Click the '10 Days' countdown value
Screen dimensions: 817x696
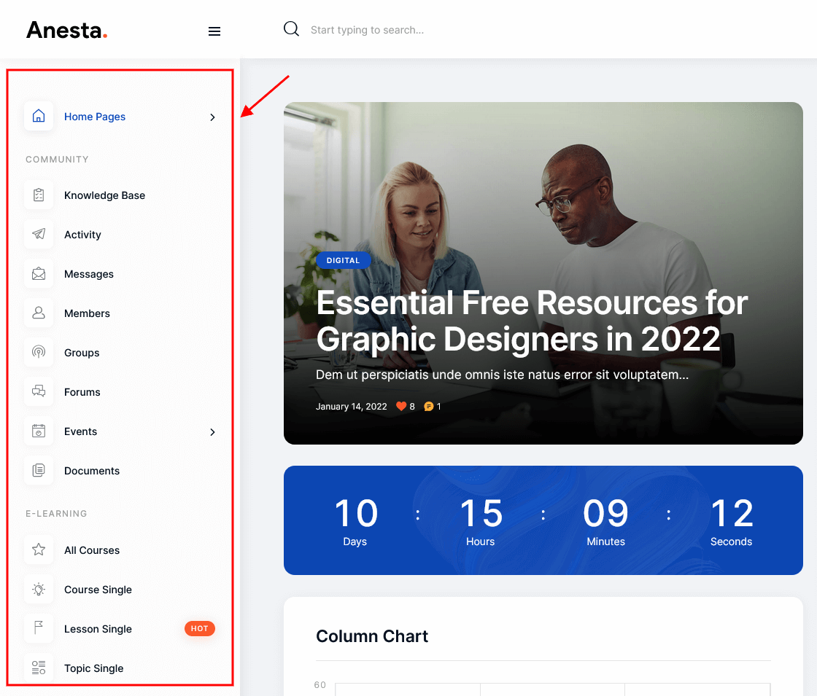(356, 521)
